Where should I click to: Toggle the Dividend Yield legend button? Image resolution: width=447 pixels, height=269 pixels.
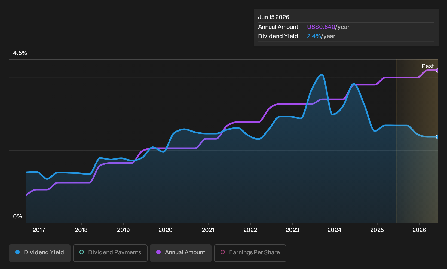[x=40, y=253]
